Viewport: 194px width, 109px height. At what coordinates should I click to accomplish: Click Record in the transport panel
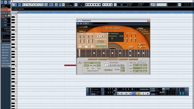148,94
